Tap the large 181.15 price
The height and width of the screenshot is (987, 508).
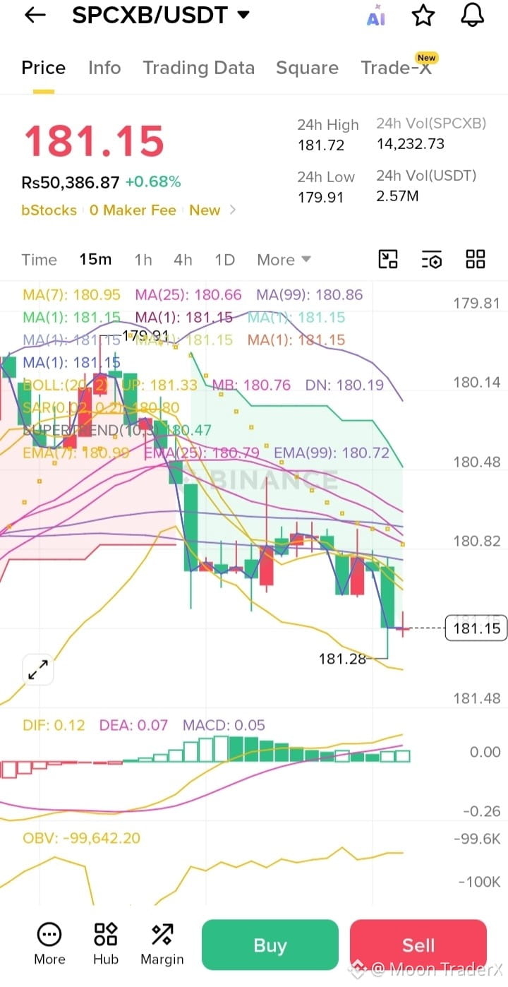pos(94,141)
